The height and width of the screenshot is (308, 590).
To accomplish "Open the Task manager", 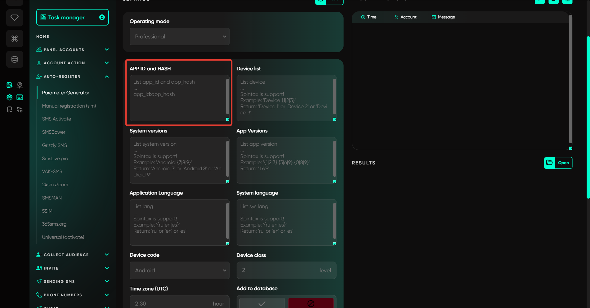I will click(73, 18).
